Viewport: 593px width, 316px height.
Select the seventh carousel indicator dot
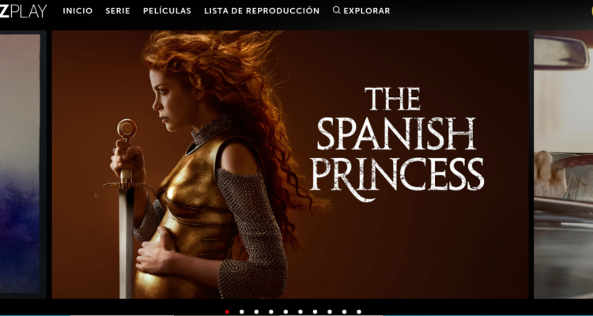coord(315,312)
